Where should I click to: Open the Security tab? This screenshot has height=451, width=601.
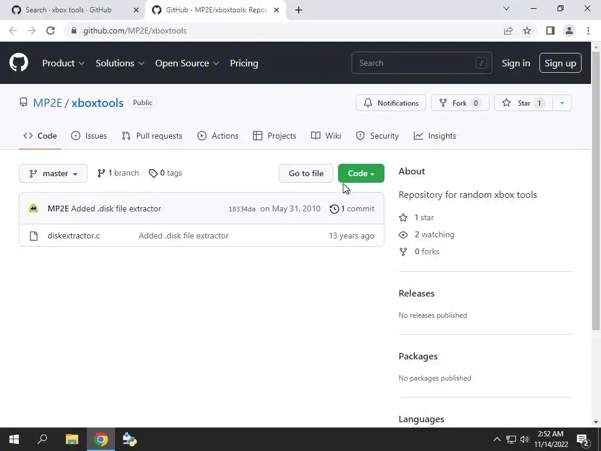(x=377, y=136)
